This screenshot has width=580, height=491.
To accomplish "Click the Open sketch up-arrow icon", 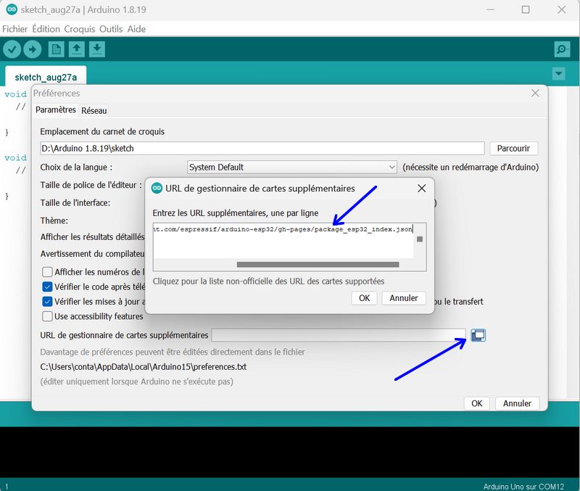I will pyautogui.click(x=77, y=49).
